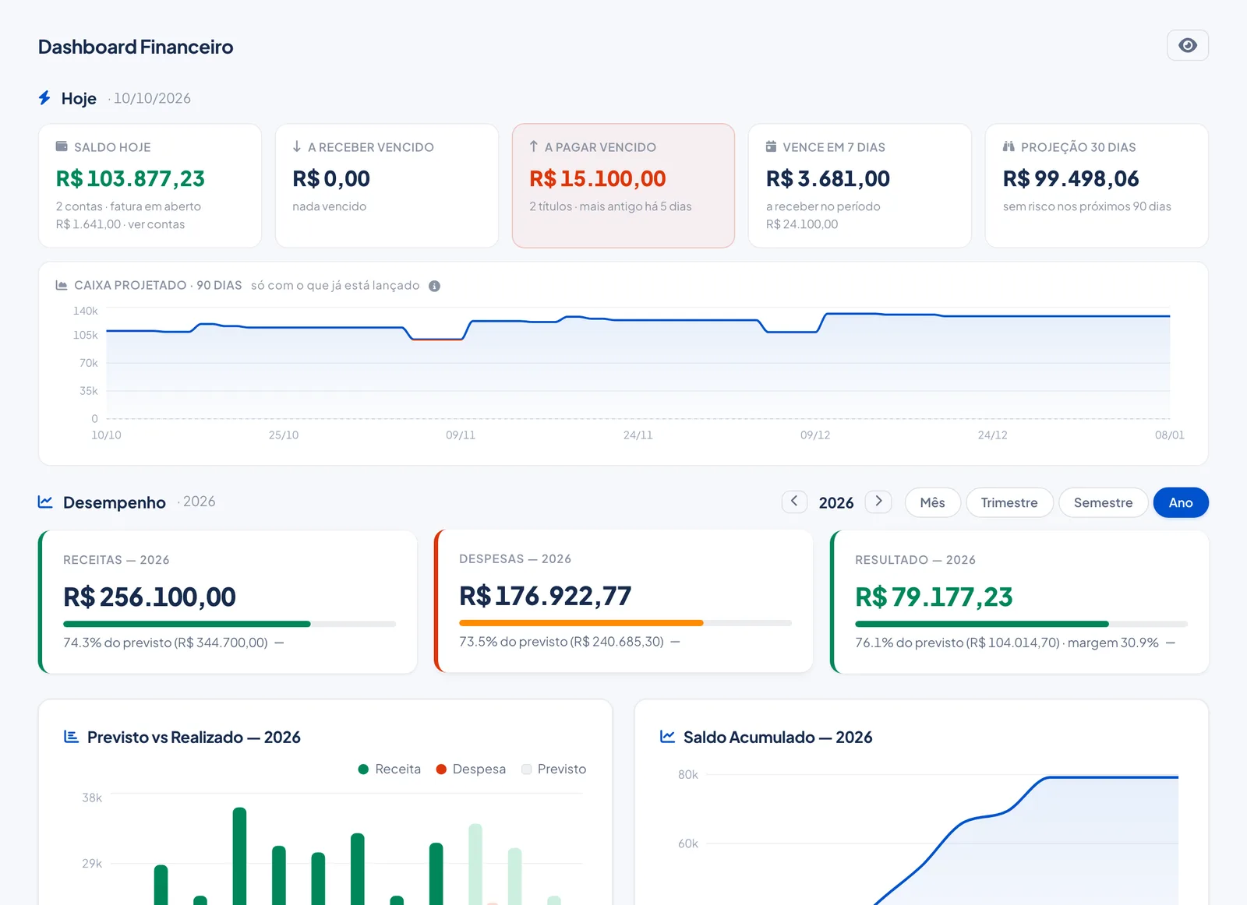
Task: Click the 09/11 date label on chart axis
Action: pyautogui.click(x=461, y=435)
